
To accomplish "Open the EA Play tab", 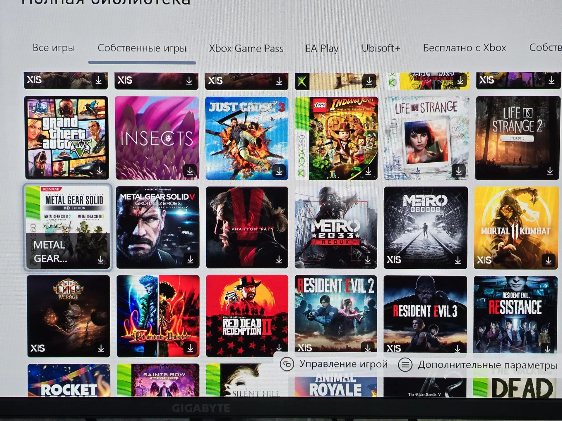I will point(322,48).
